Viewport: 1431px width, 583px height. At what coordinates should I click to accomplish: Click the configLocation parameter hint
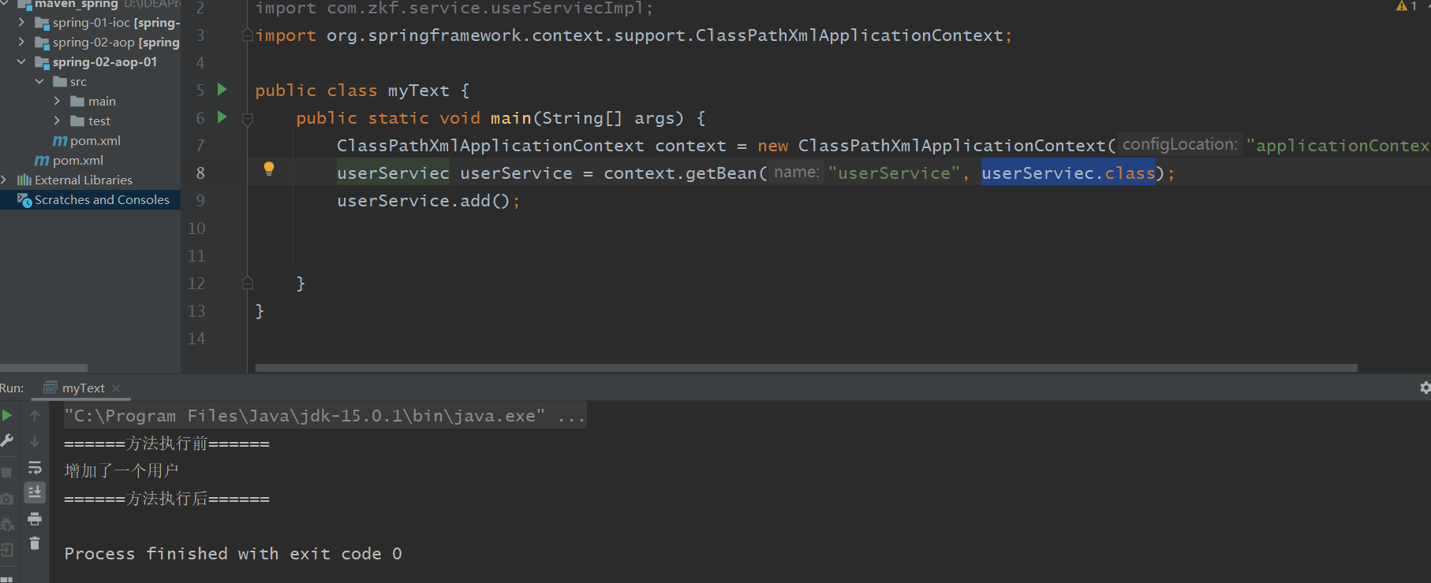click(1179, 144)
